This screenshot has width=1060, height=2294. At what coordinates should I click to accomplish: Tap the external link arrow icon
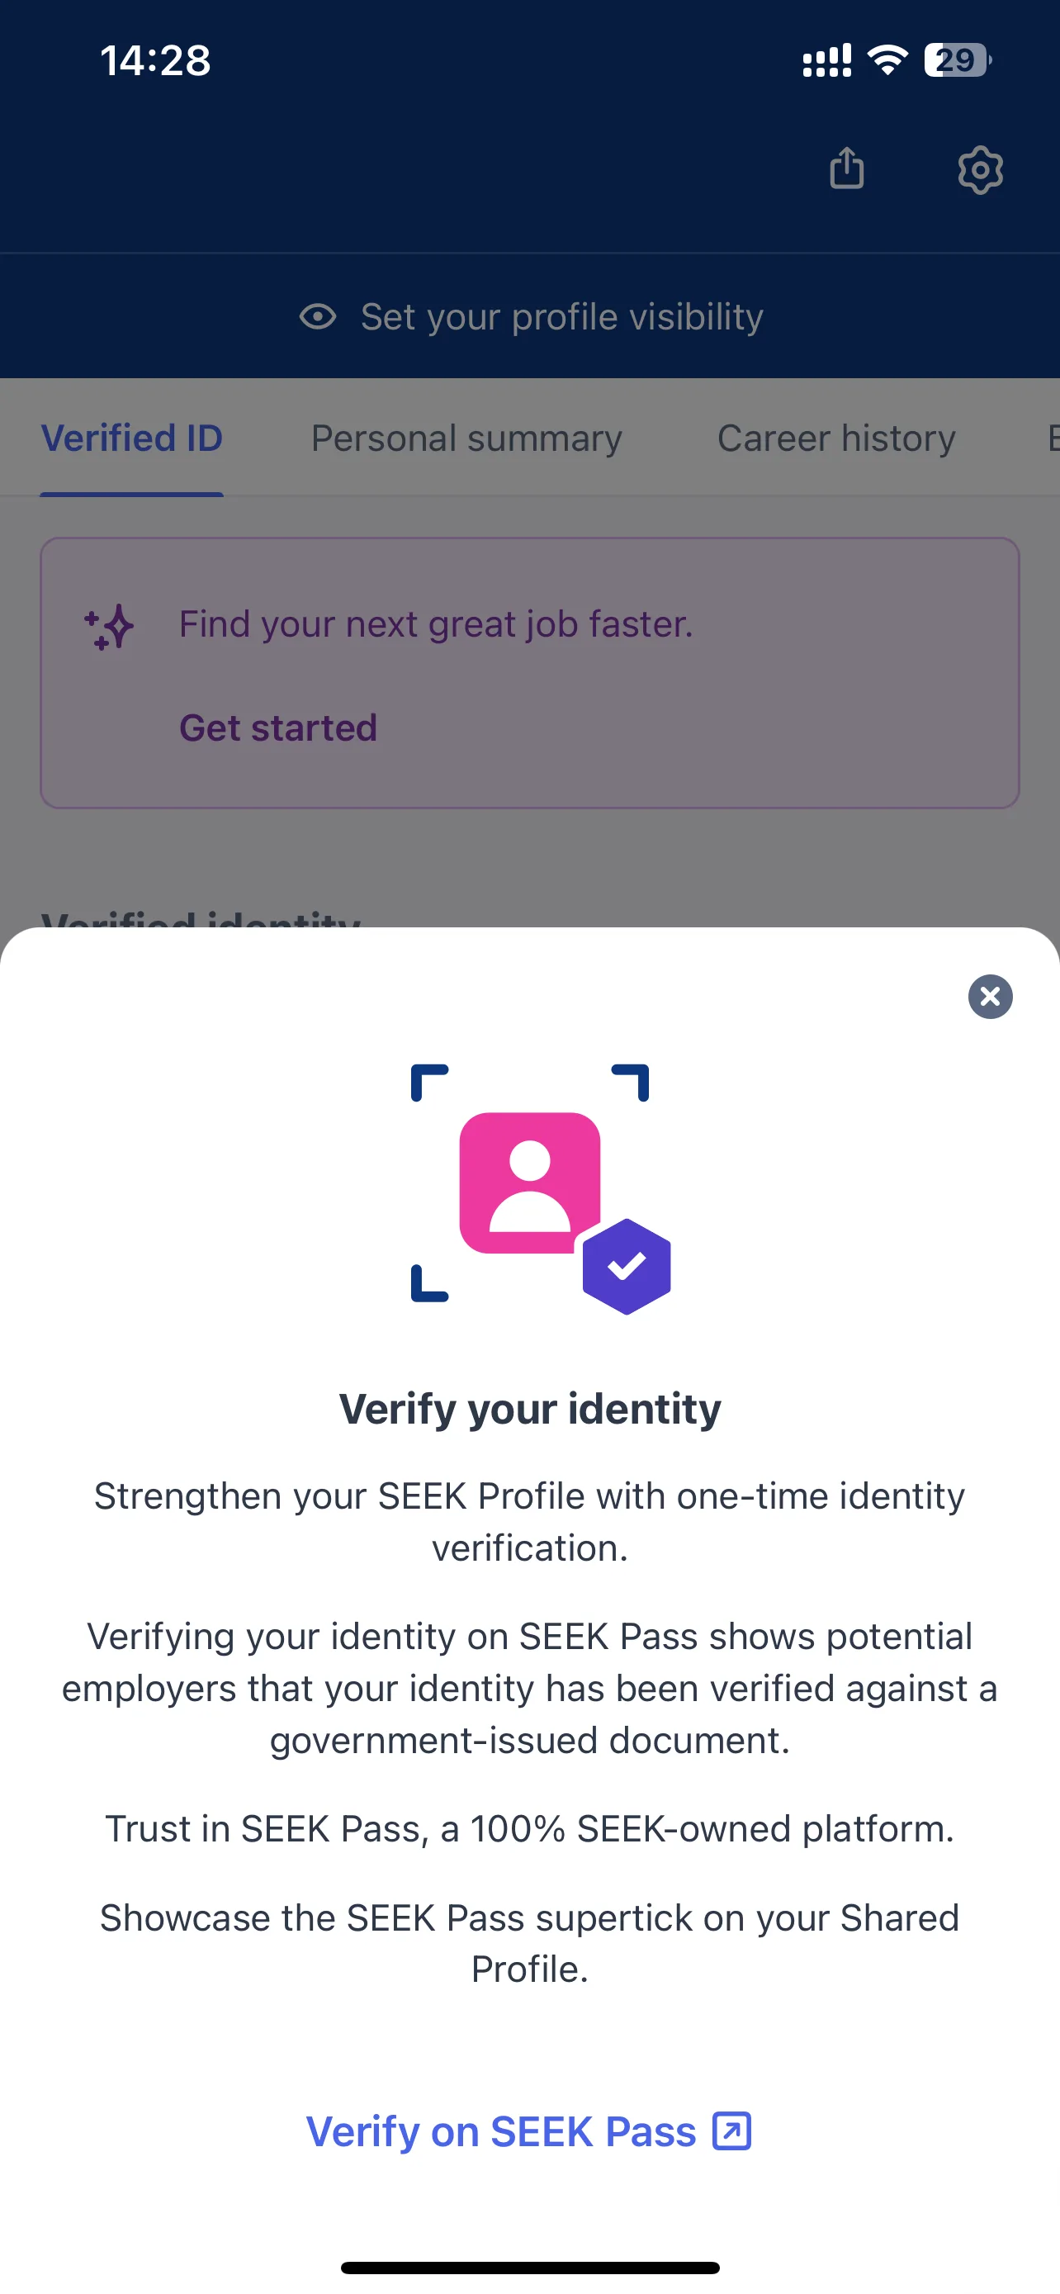click(731, 2131)
